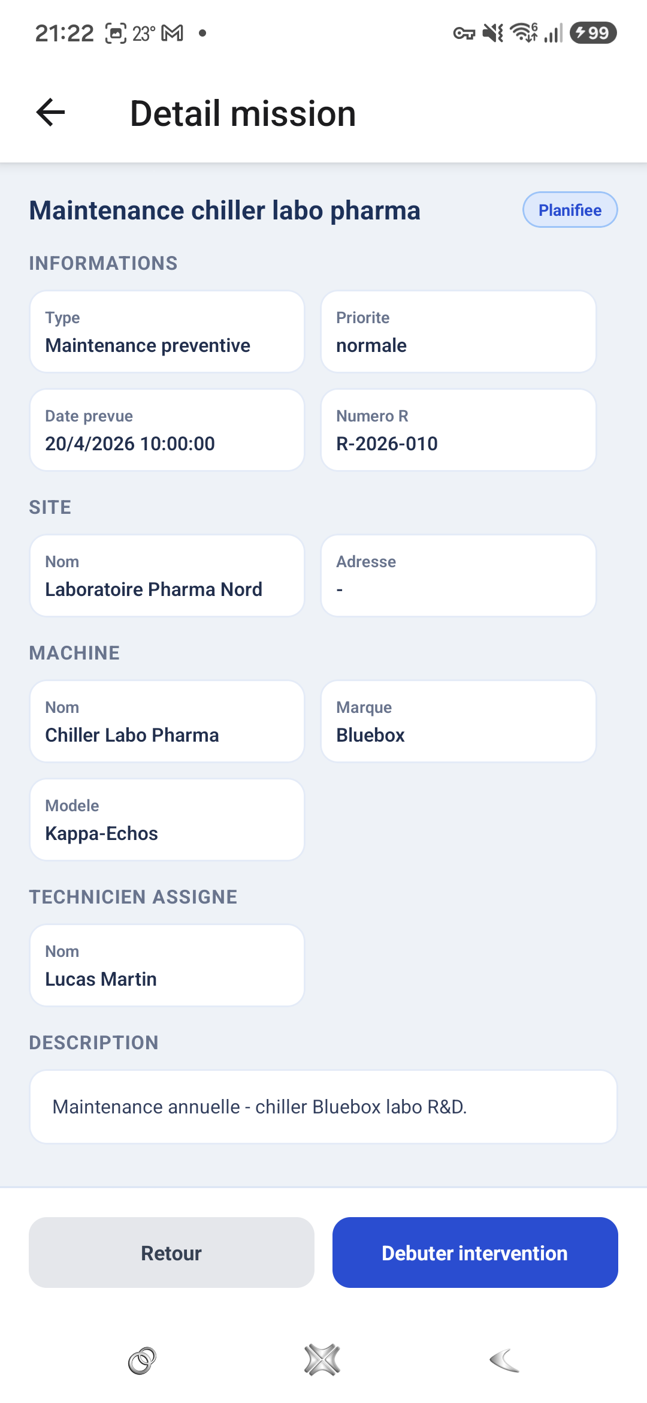Tap the Planifiee status badge

(570, 210)
